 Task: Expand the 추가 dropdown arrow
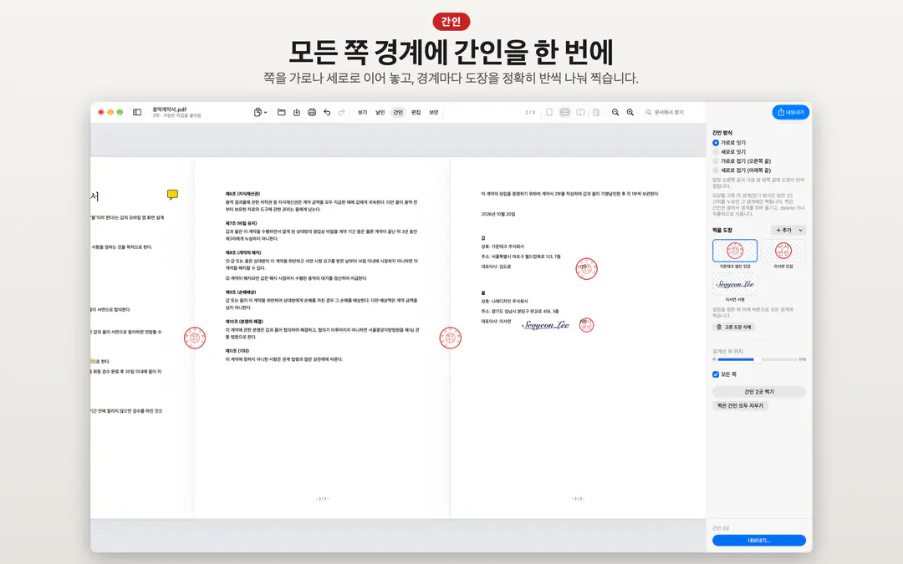800,231
